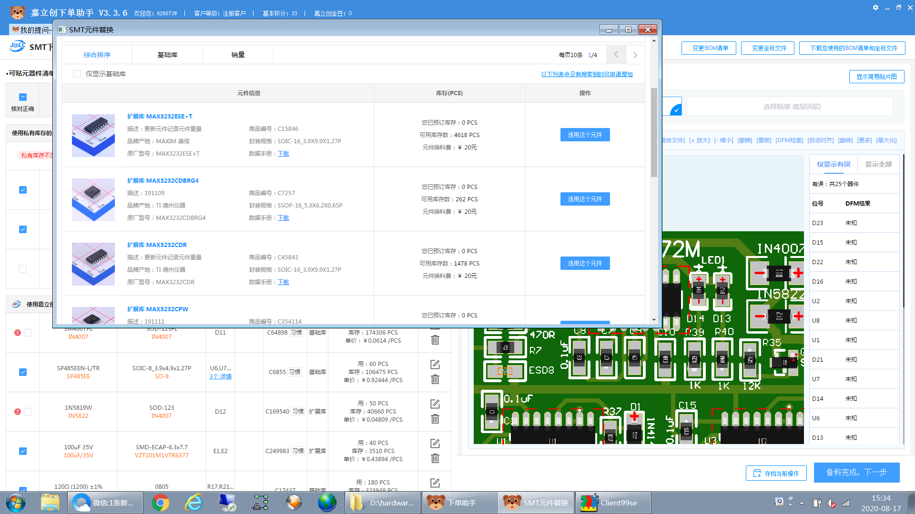The image size is (915, 514).
Task: Click 变更BOM清单 button
Action: tap(709, 48)
